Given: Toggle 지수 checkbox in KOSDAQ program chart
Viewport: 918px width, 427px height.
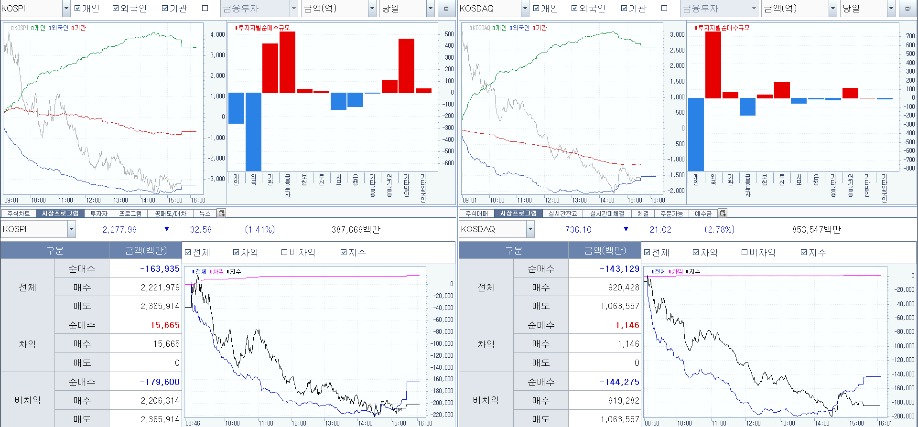Looking at the screenshot, I should click(804, 252).
